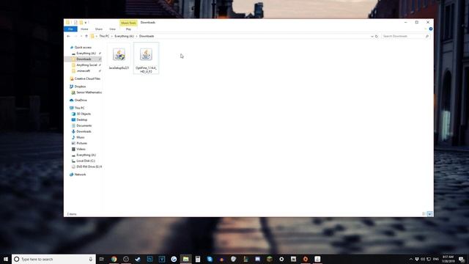Open the File menu tab

70,29
